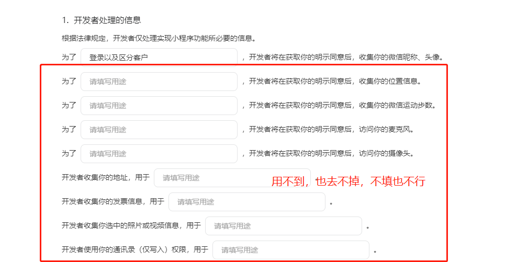Click the 发票信息 usage input field
The height and width of the screenshot is (262, 517).
[247, 202]
